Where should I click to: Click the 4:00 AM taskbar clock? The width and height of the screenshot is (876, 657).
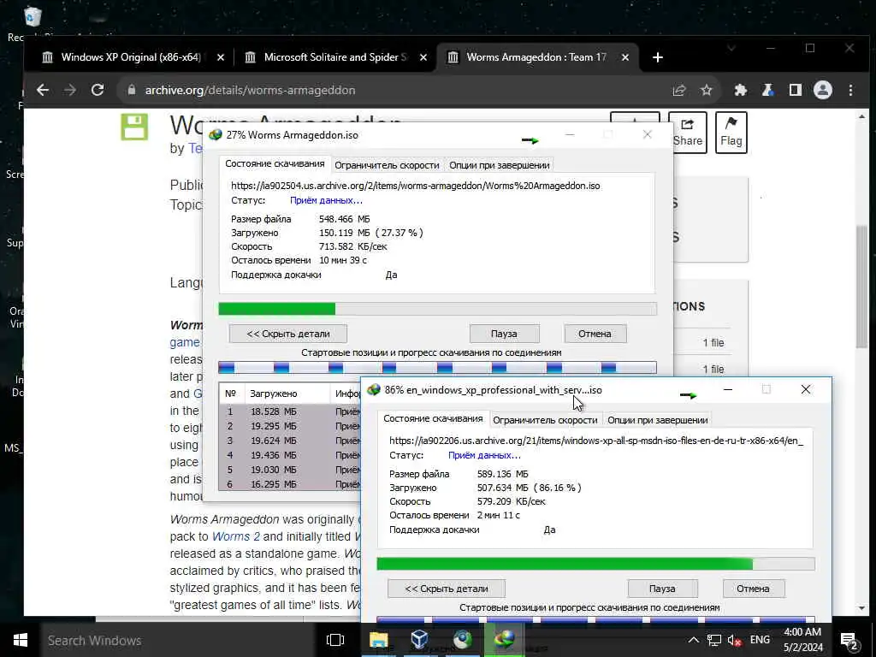pos(802,640)
